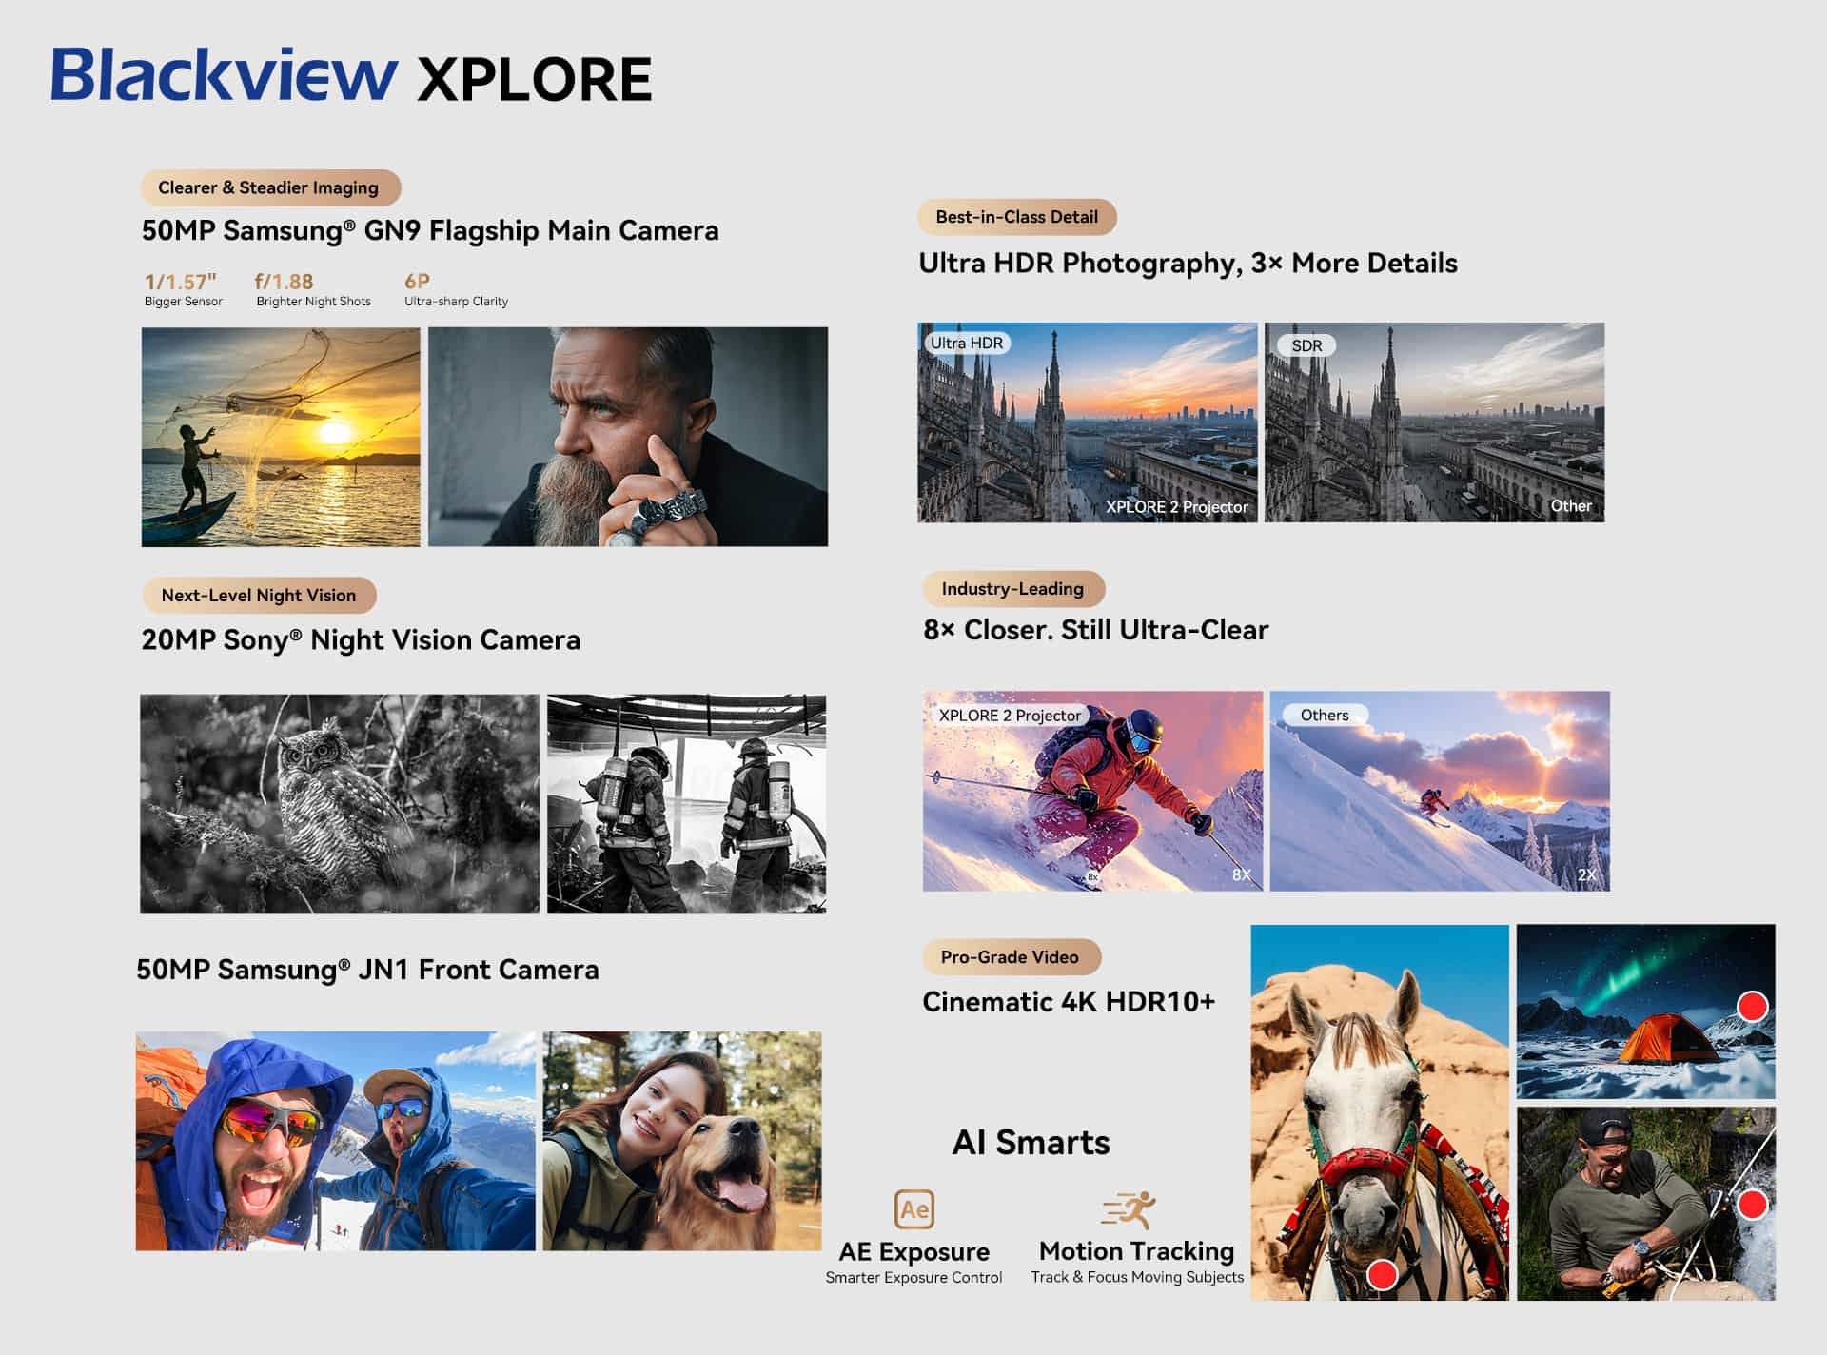
Task: Click the Industry-Leading badge
Action: click(x=1012, y=589)
